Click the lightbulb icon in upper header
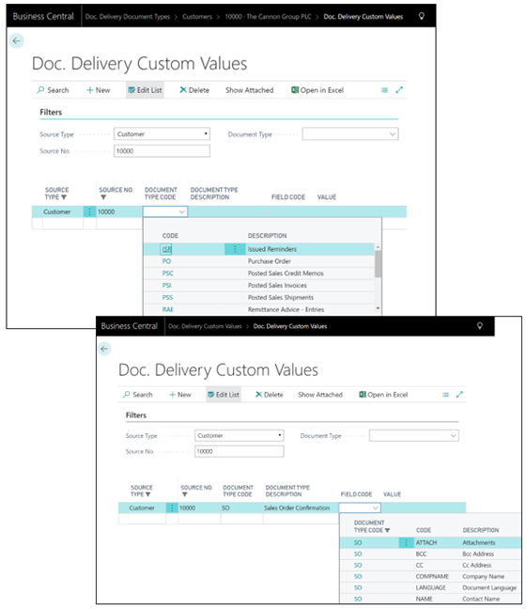This screenshot has height=609, width=526. (x=422, y=16)
